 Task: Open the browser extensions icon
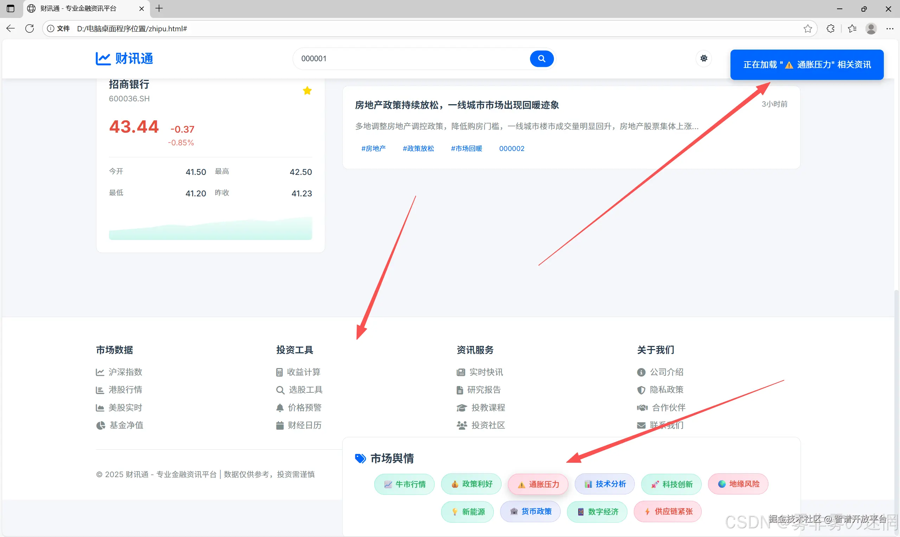coord(830,29)
